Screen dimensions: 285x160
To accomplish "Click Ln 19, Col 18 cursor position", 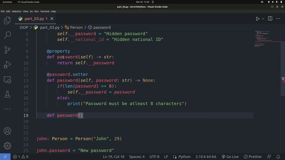I will coord(114,157).
